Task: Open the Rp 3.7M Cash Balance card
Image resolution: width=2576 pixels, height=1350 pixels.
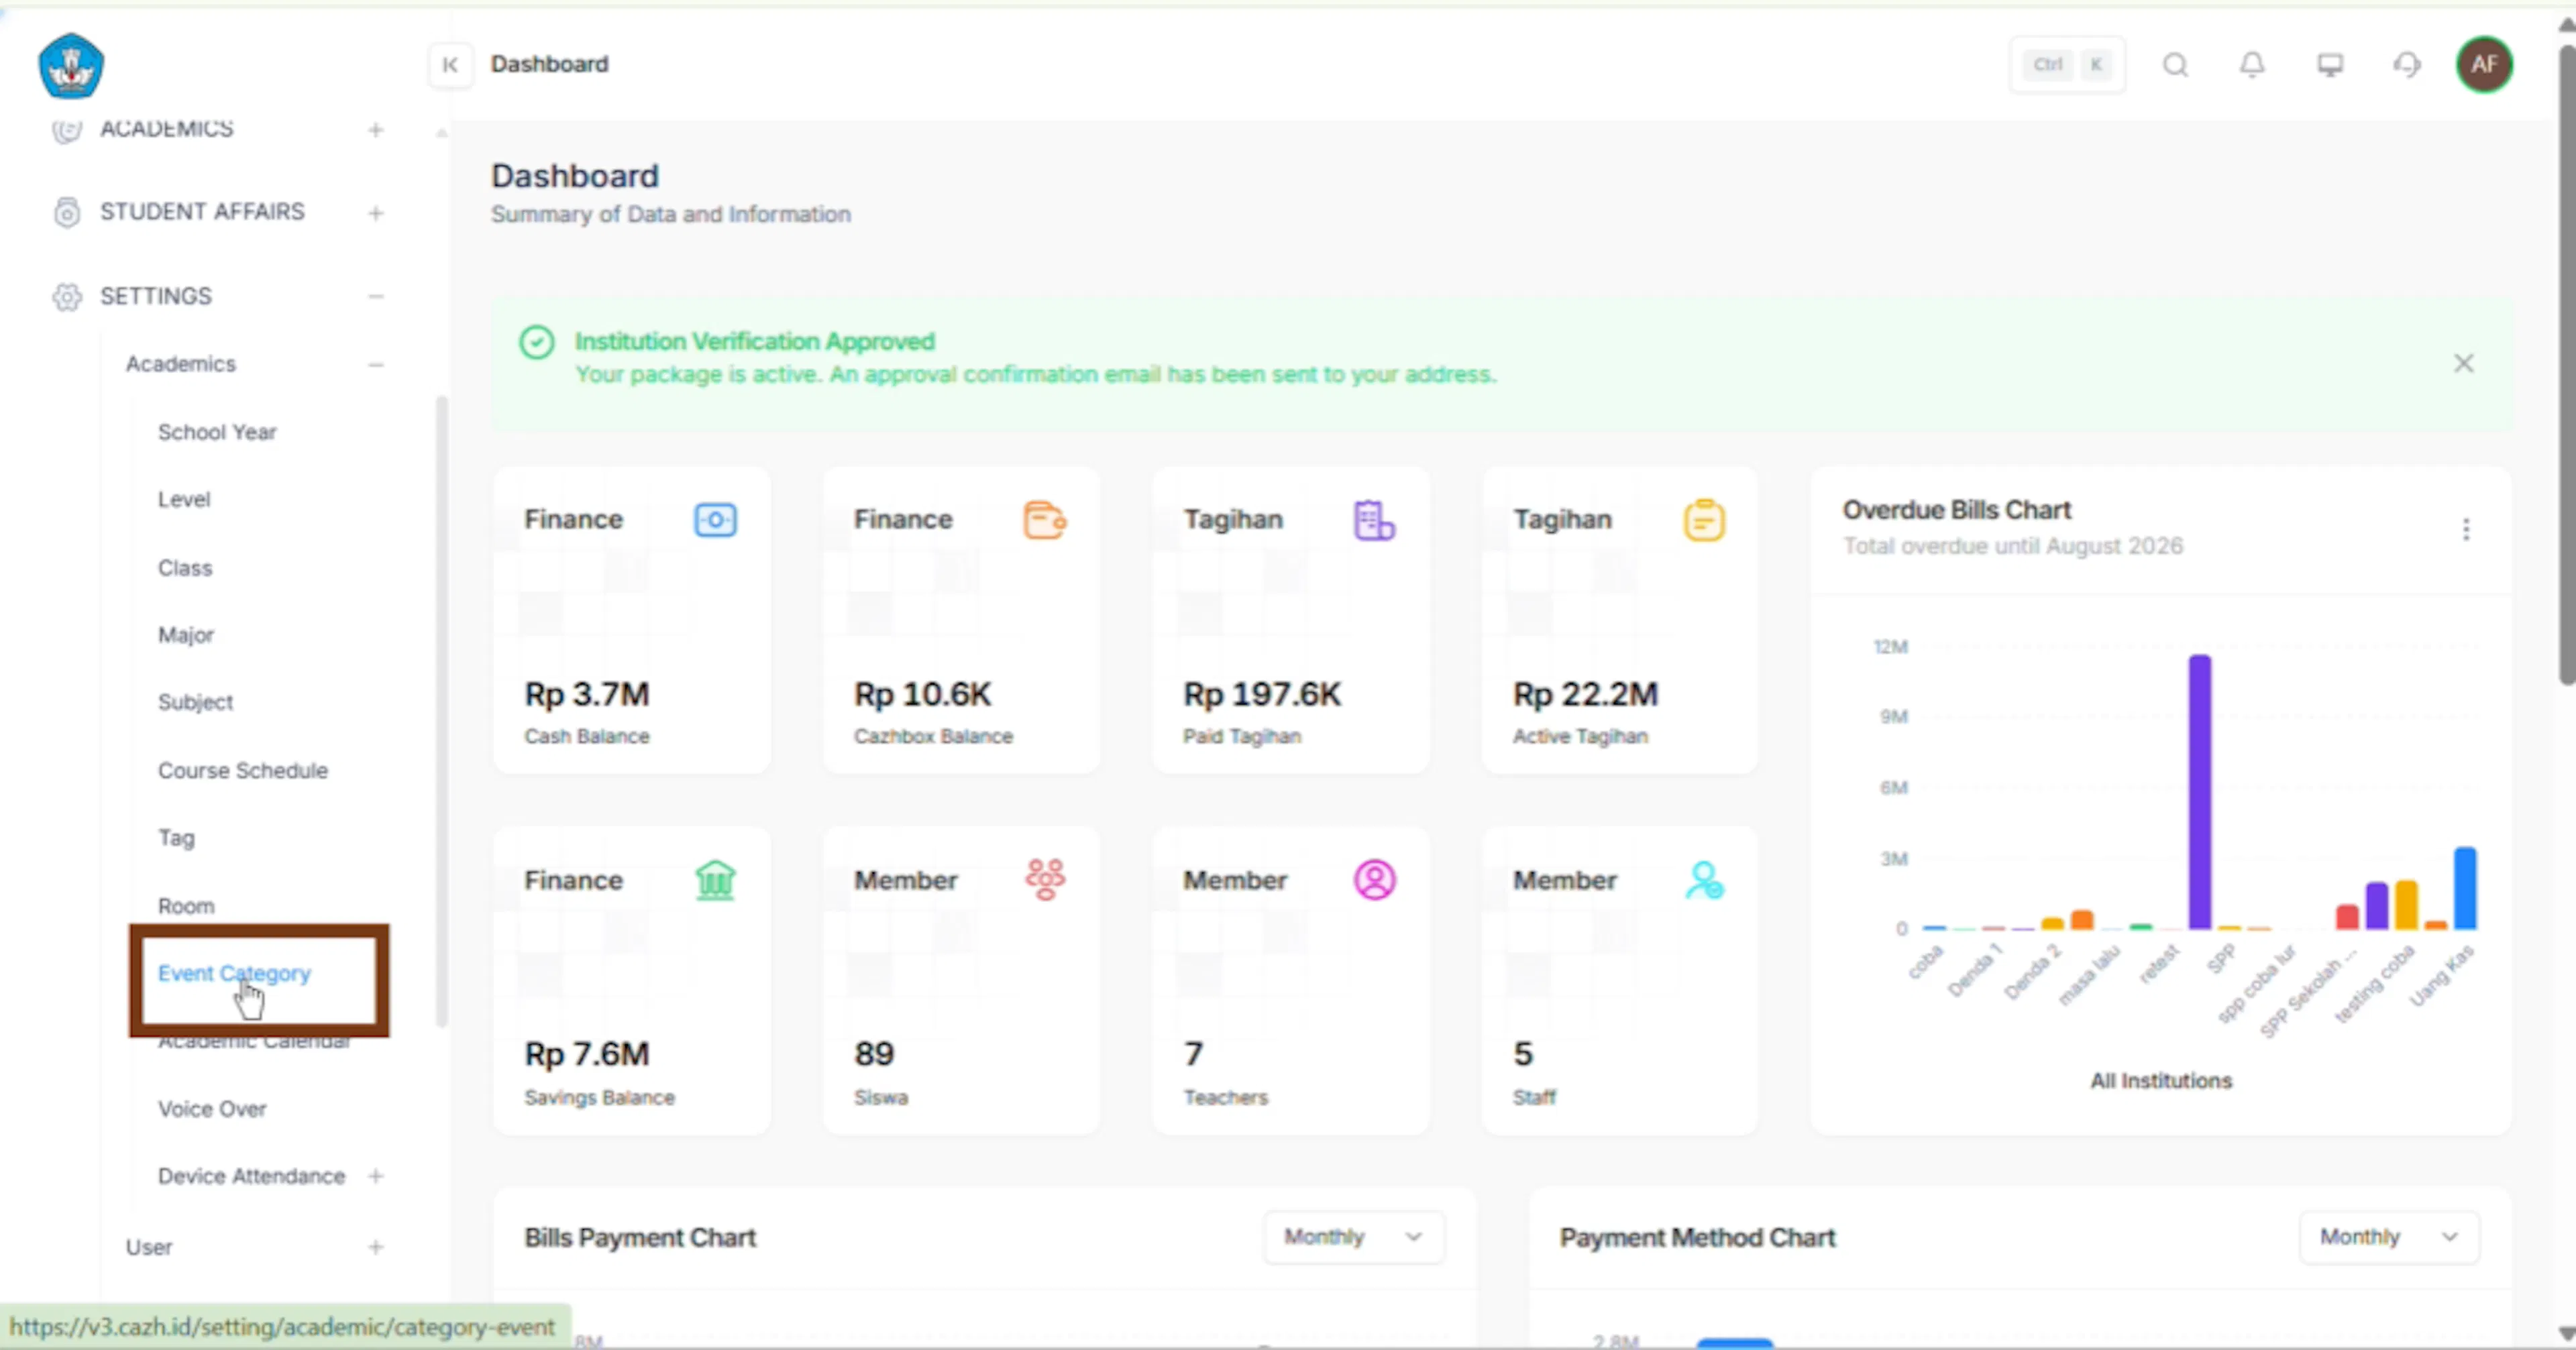Action: [x=632, y=620]
